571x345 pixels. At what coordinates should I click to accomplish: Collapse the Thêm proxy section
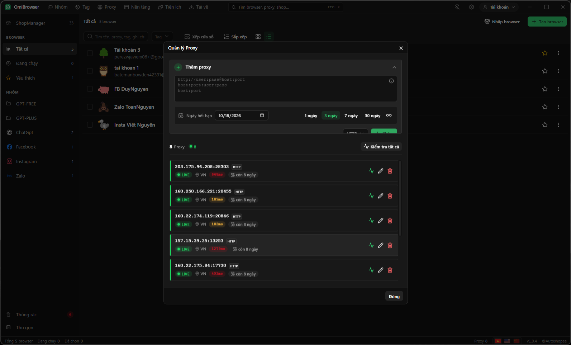(x=394, y=67)
